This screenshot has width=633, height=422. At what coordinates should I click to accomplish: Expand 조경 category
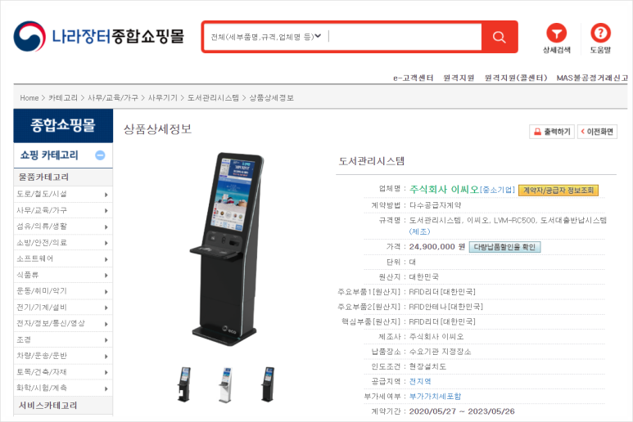coord(63,339)
